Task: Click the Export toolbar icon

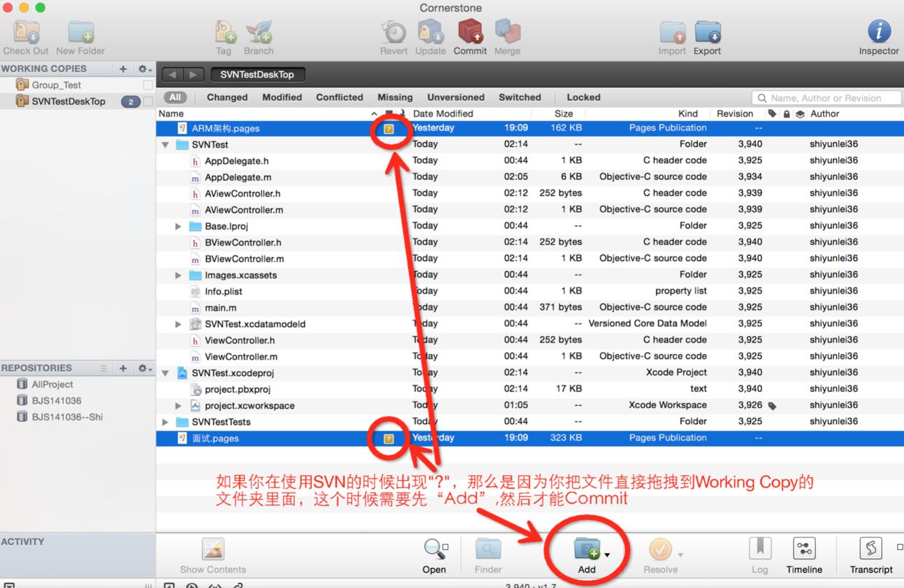Action: click(706, 34)
